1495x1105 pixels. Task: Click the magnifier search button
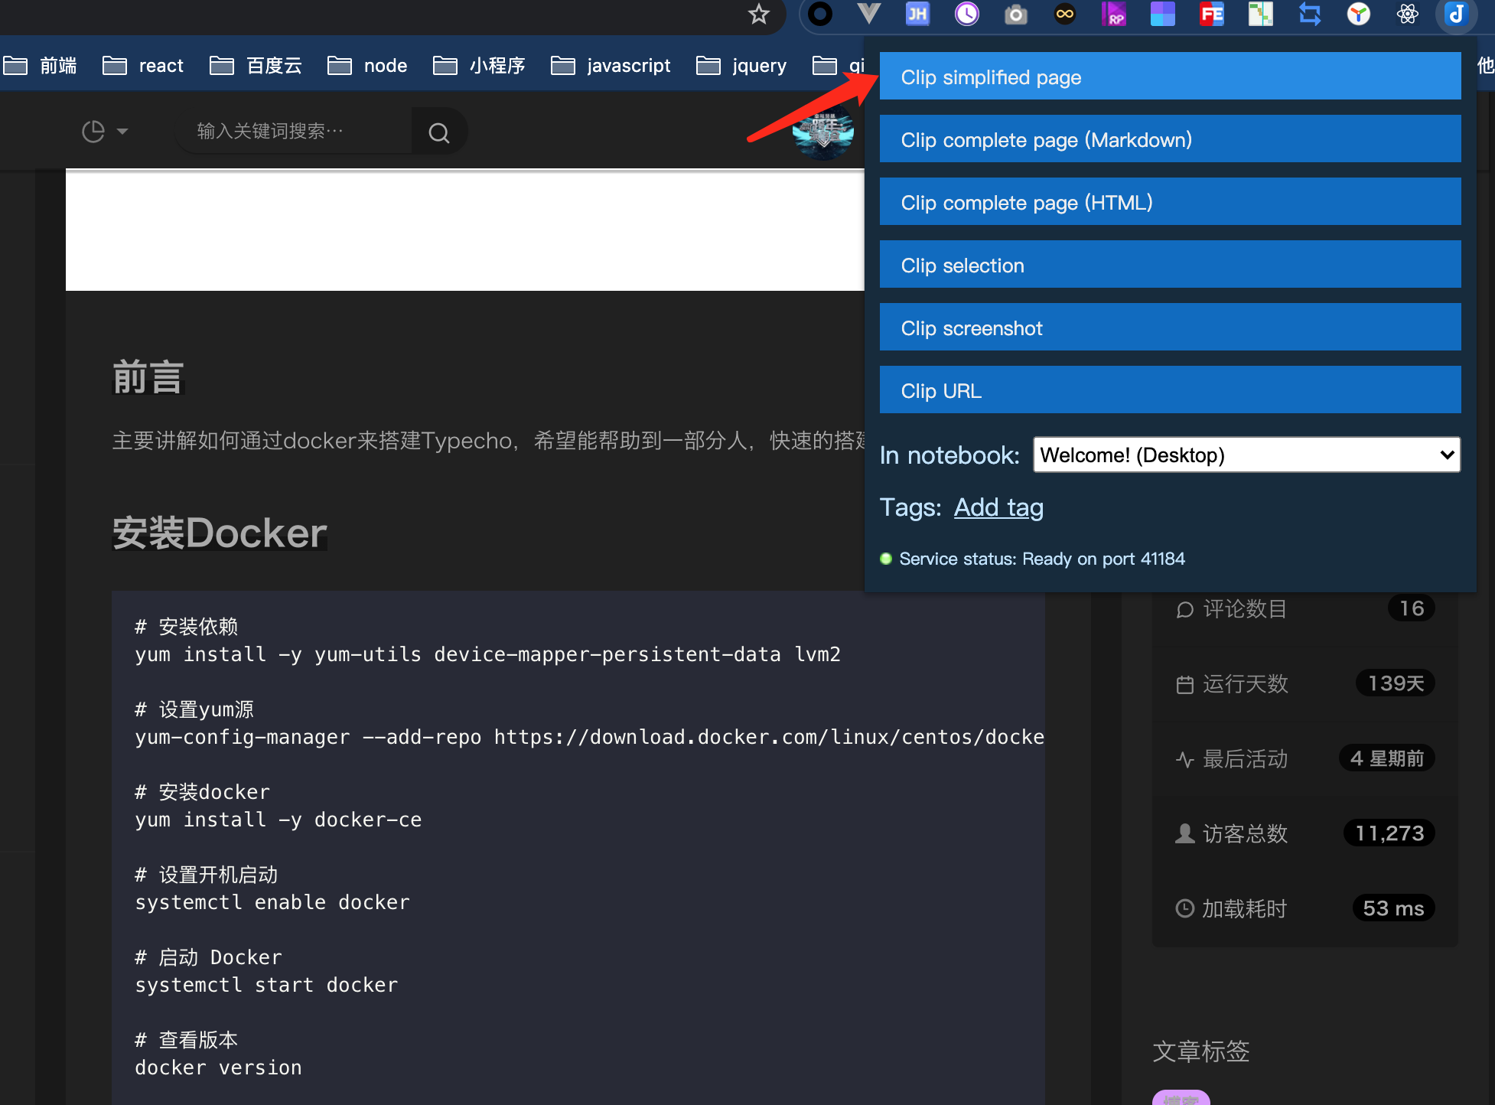click(x=438, y=132)
